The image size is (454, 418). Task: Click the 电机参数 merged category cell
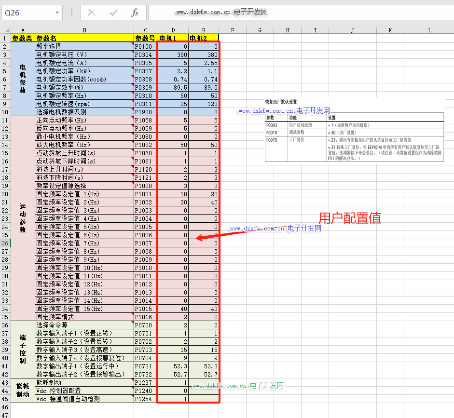tap(23, 79)
